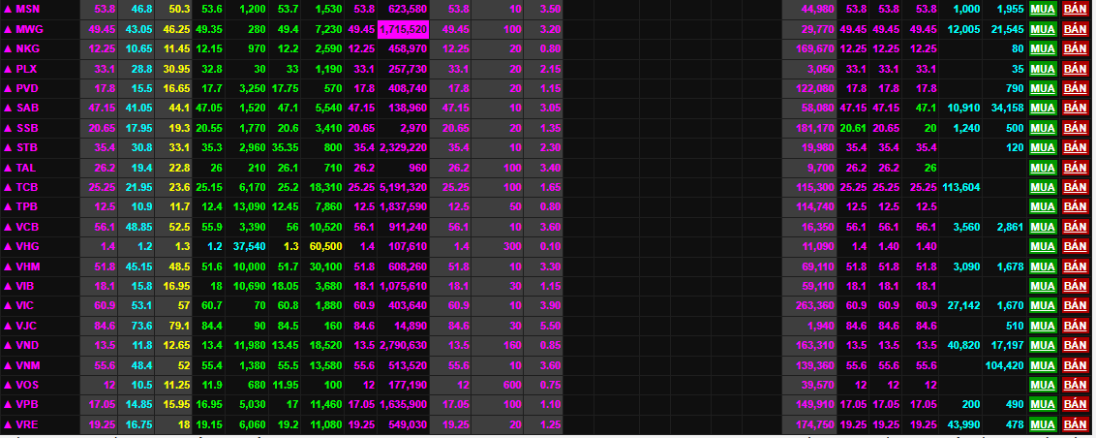Click the highlighted 1,715,520 volume cell
Image resolution: width=1096 pixels, height=438 pixels.
(403, 29)
